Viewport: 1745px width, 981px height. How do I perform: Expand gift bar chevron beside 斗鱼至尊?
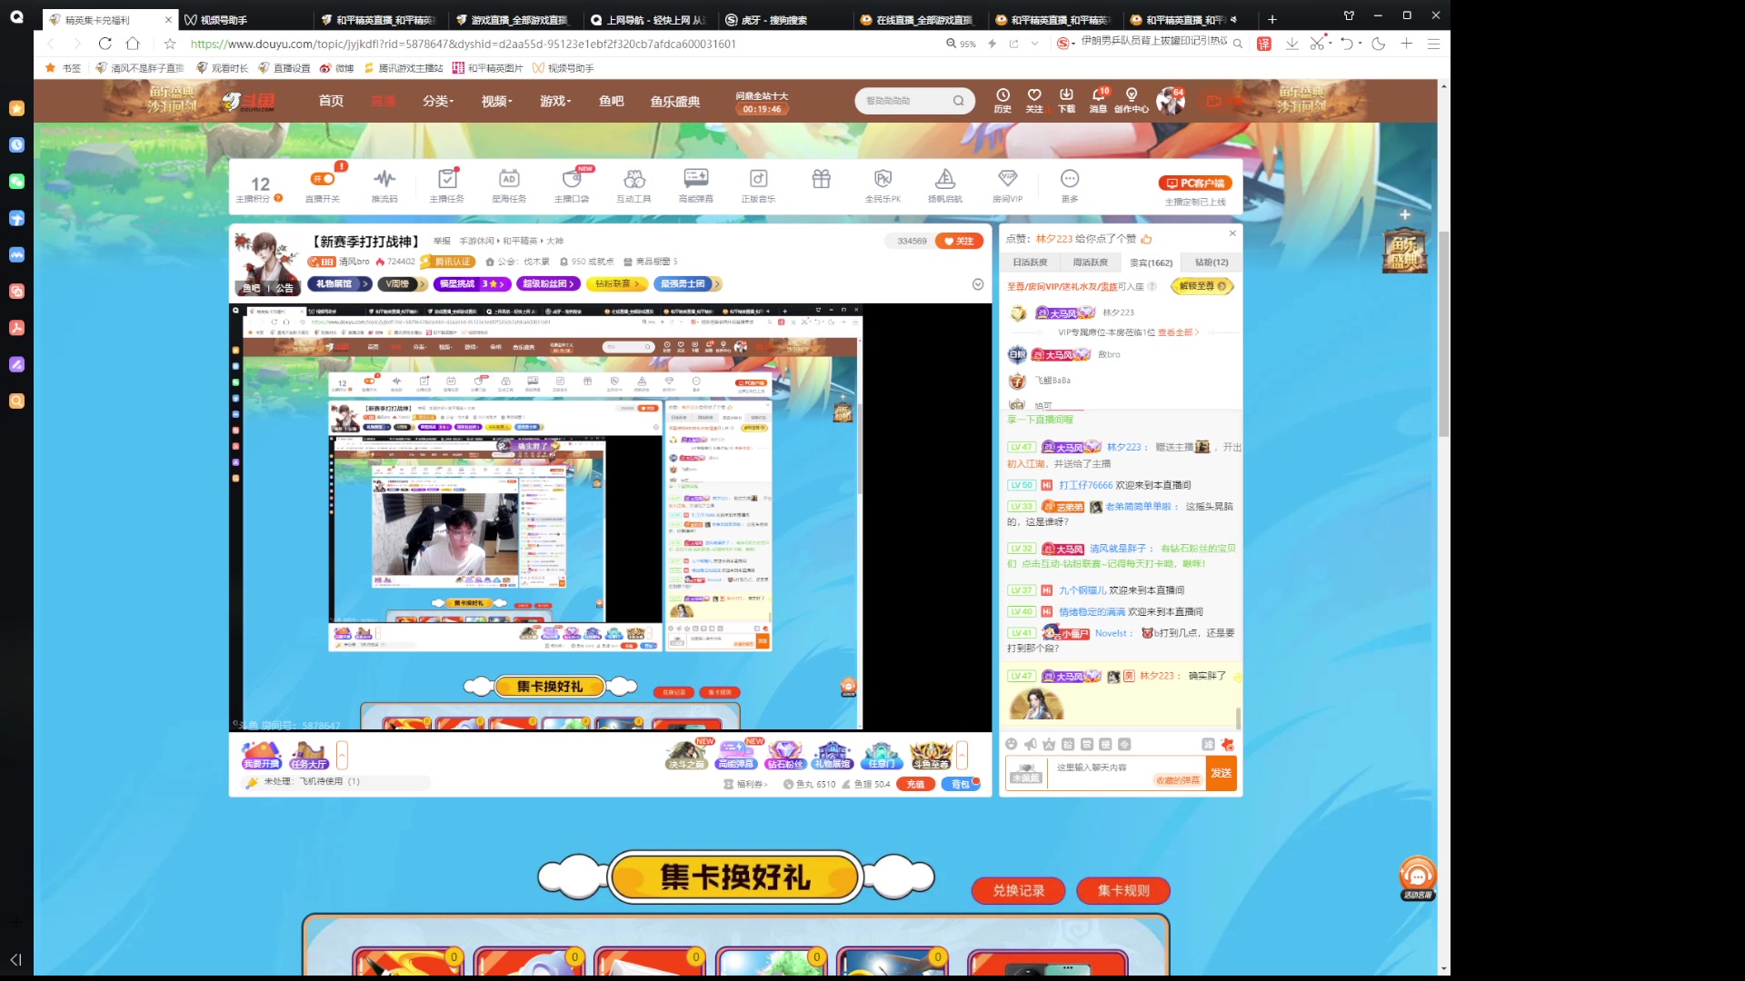click(962, 755)
